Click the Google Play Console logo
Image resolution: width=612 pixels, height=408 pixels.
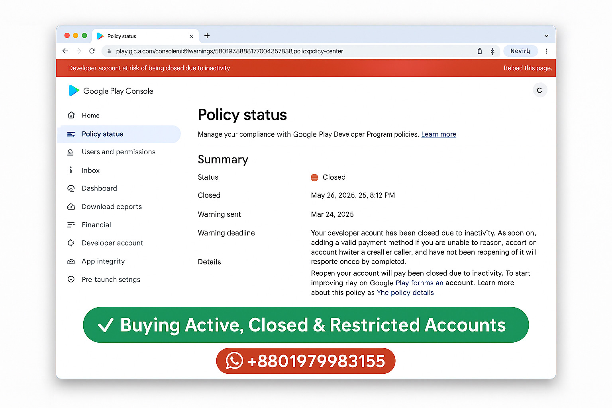point(111,91)
